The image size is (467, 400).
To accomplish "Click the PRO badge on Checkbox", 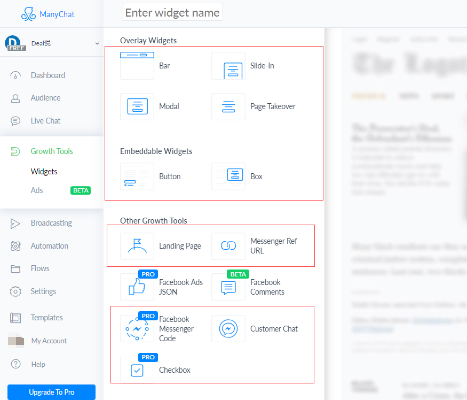I will click(148, 357).
